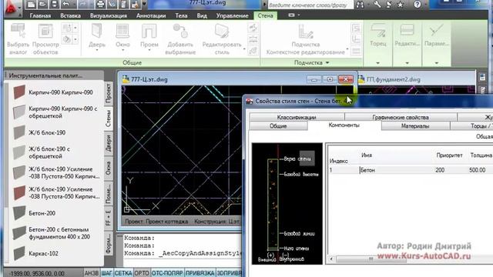
Task: Toggle ОРТО mode in status bar
Action: 142,273
